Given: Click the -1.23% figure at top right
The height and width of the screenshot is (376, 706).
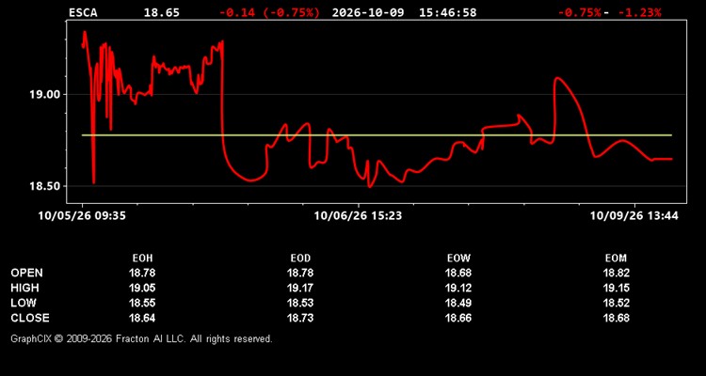Looking at the screenshot, I should (640, 12).
